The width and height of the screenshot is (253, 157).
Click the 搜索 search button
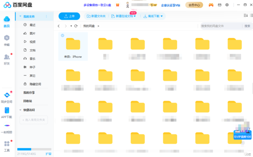pyautogui.click(x=247, y=26)
